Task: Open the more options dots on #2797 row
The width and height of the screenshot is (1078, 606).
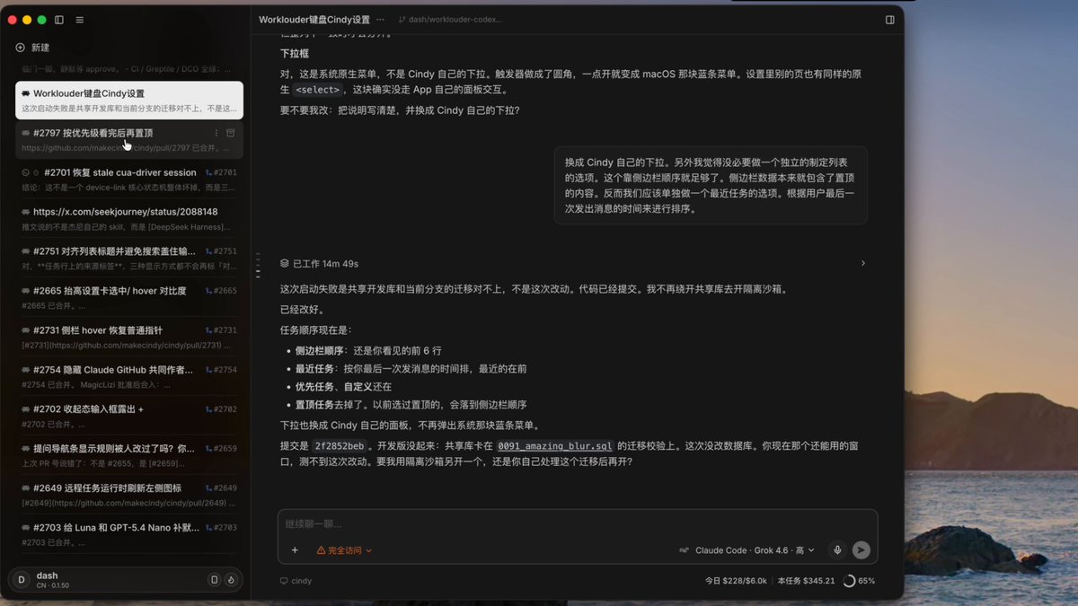Action: (x=216, y=133)
